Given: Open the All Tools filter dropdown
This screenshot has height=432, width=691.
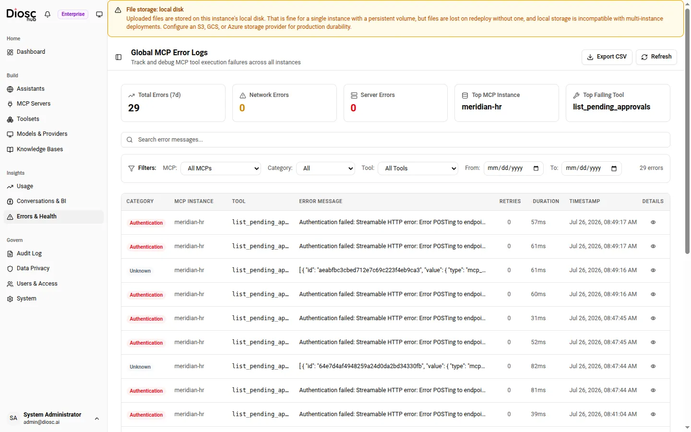Looking at the screenshot, I should point(418,168).
